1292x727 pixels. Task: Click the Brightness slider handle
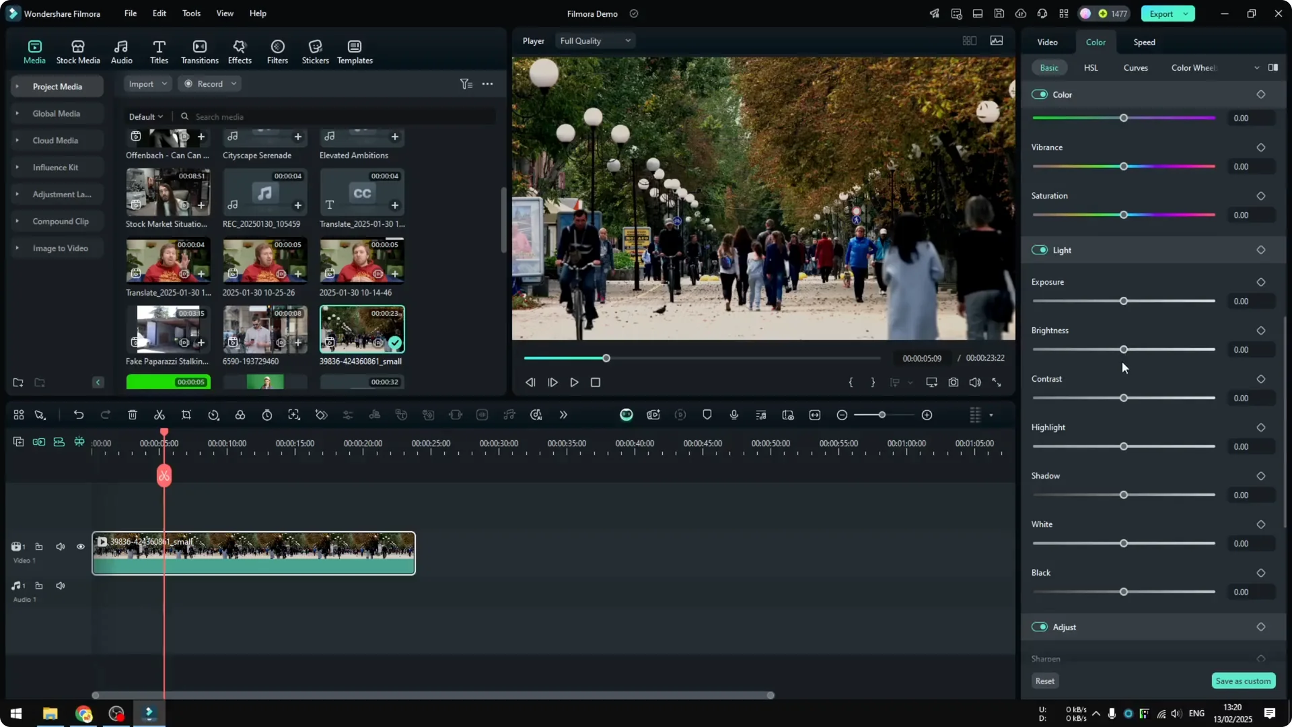click(1124, 349)
